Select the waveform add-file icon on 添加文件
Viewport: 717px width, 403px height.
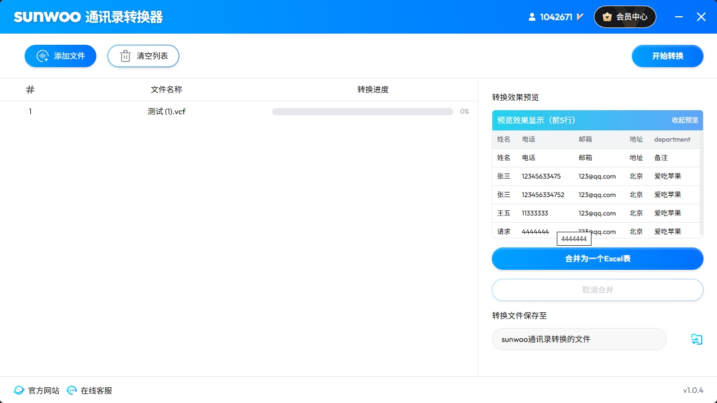tap(42, 56)
